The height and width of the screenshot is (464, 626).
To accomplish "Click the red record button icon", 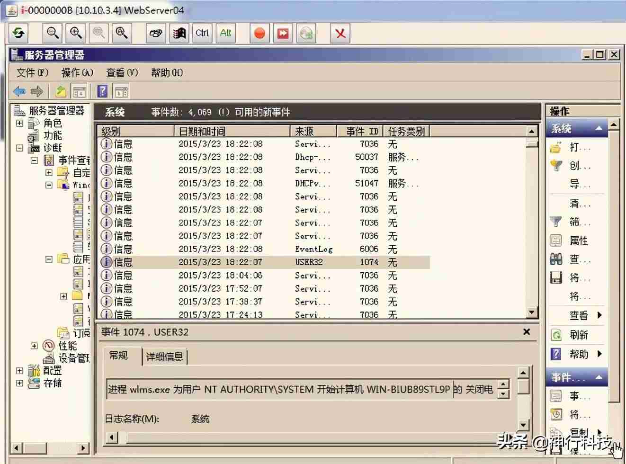I will pyautogui.click(x=259, y=33).
